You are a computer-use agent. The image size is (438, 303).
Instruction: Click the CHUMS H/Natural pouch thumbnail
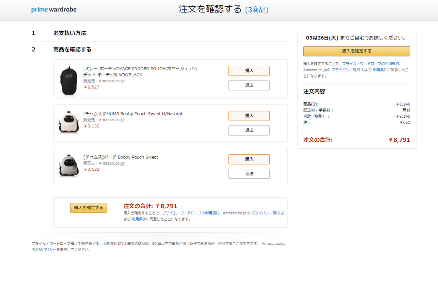point(68,122)
